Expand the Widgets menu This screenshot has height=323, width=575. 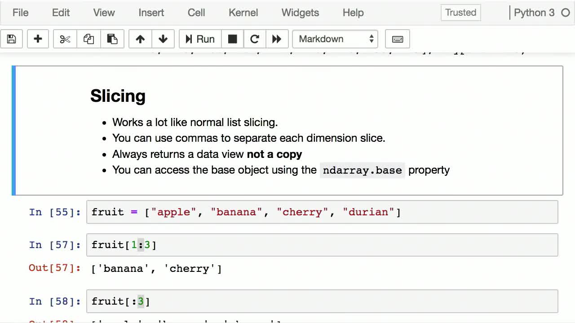[x=300, y=13]
